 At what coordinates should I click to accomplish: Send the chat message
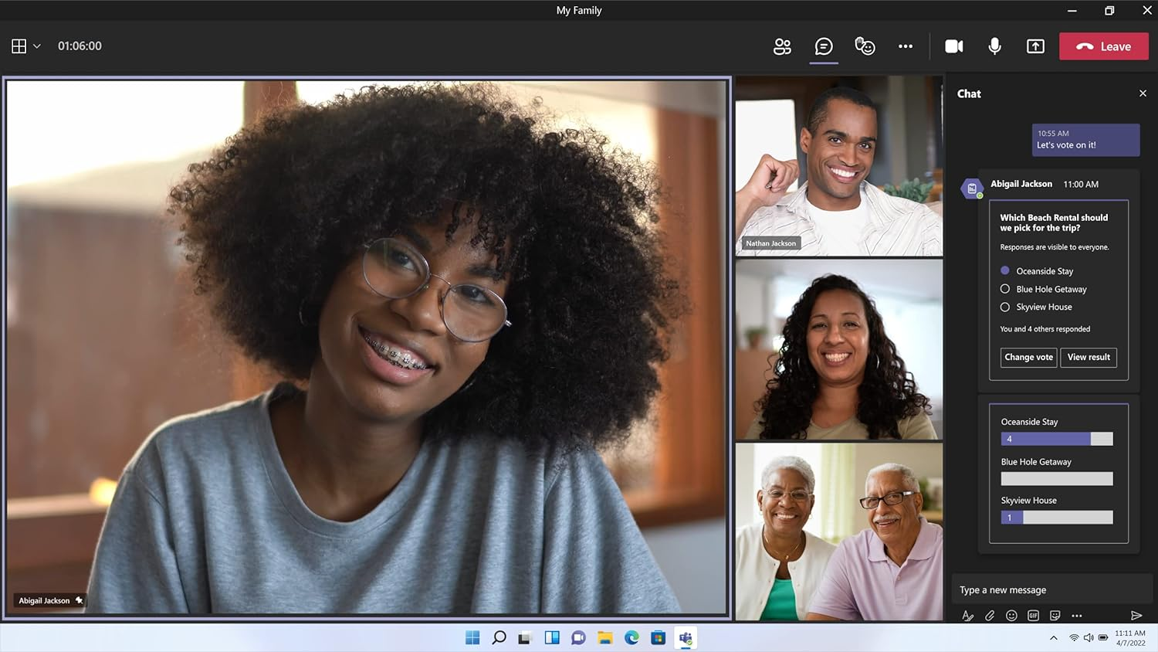point(1136,616)
